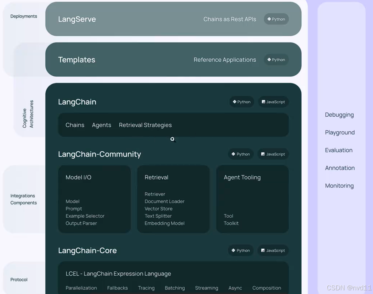Click Composition feature label

tap(267, 288)
